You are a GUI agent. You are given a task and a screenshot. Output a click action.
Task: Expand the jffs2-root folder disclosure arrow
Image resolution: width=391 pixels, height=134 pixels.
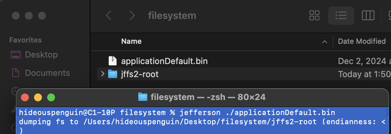[x=102, y=74]
